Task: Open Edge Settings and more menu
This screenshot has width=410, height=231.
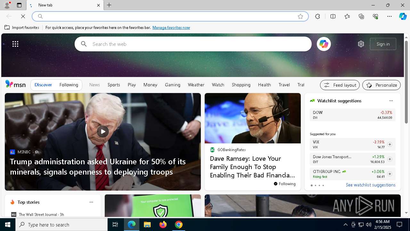Action: click(x=389, y=16)
